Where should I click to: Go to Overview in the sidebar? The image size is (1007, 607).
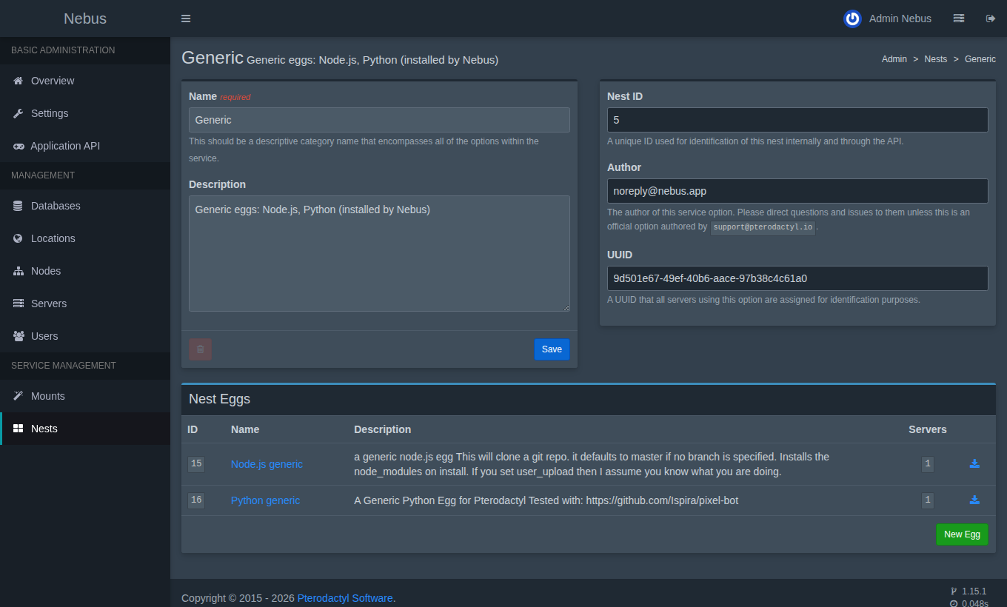(x=85, y=81)
